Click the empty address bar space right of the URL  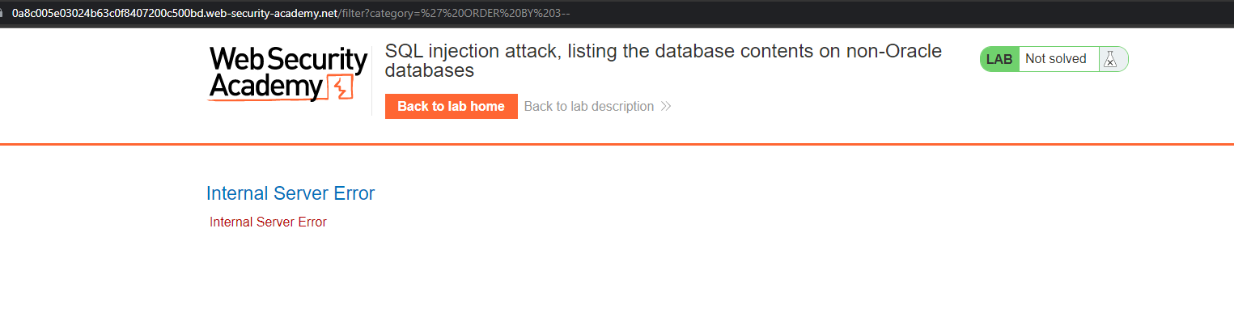pos(890,13)
